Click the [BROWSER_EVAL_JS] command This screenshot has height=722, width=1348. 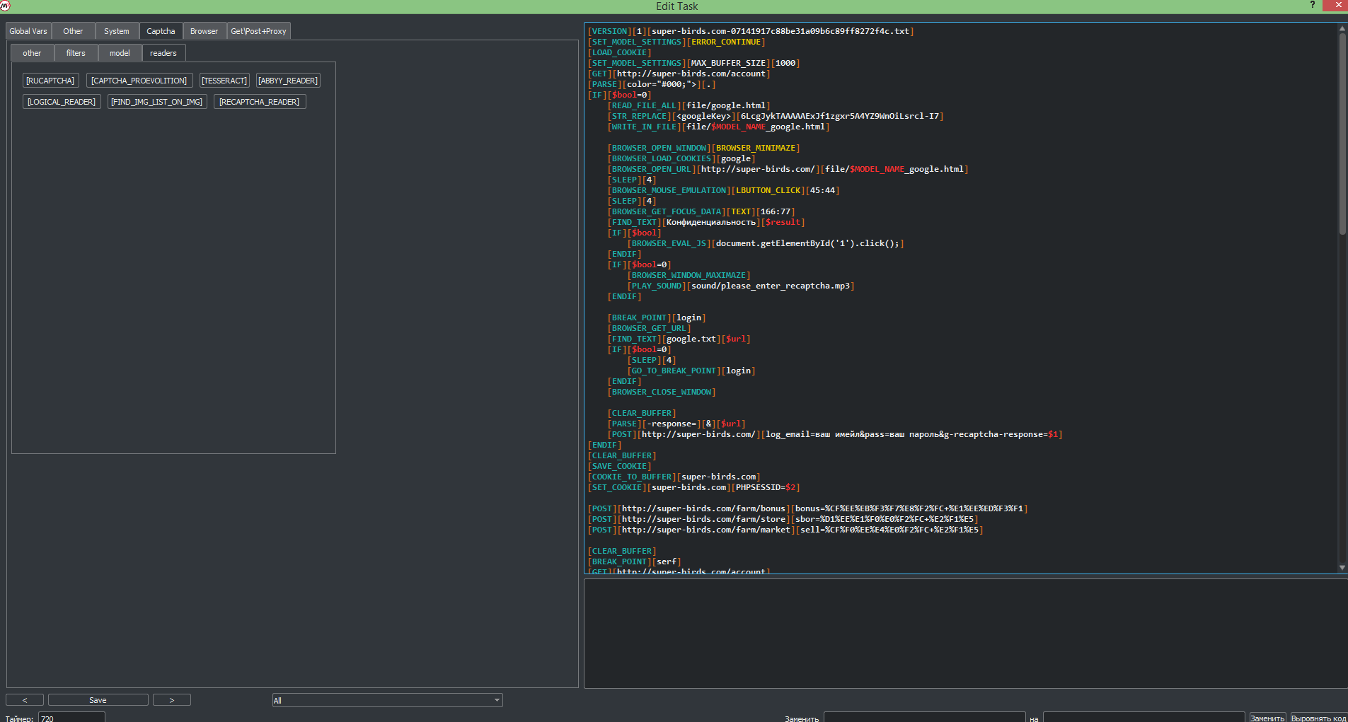(669, 243)
